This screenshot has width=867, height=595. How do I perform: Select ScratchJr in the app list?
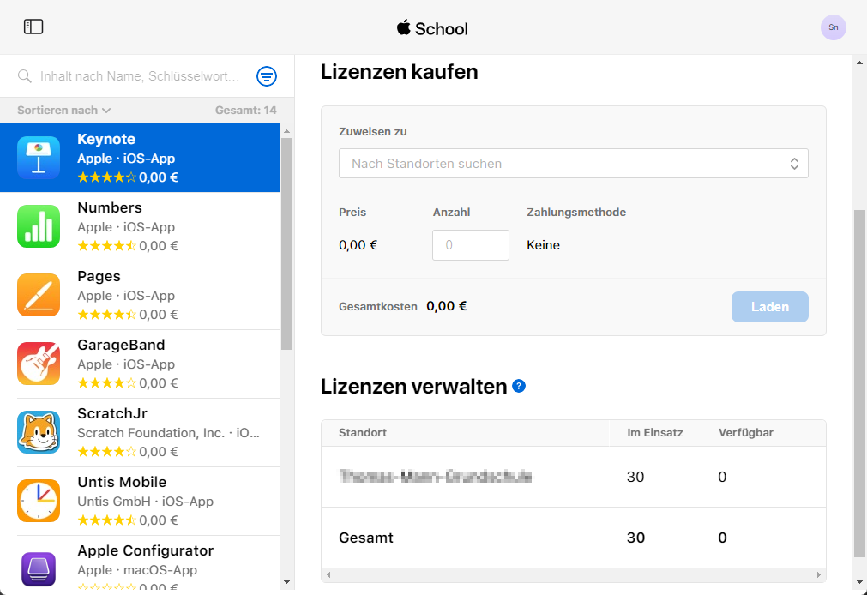[140, 432]
